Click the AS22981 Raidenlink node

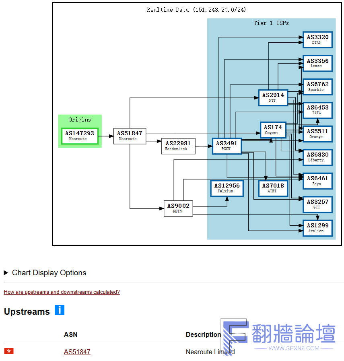click(178, 146)
